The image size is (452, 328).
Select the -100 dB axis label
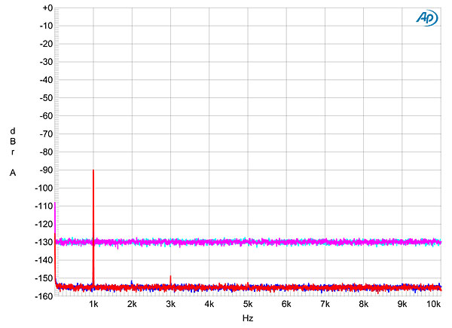(x=44, y=188)
